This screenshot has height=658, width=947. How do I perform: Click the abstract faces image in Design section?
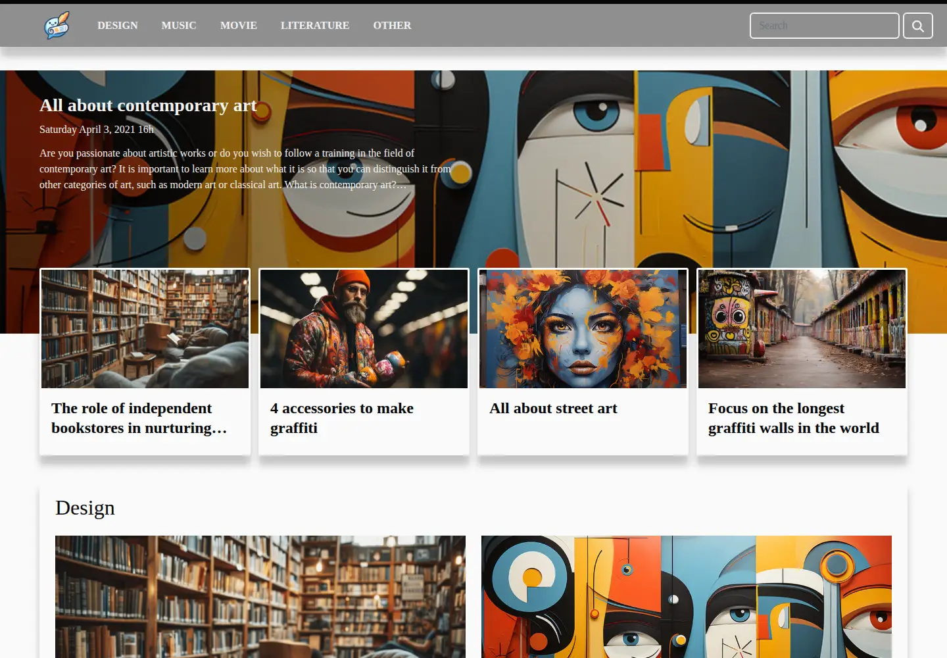pos(687,597)
